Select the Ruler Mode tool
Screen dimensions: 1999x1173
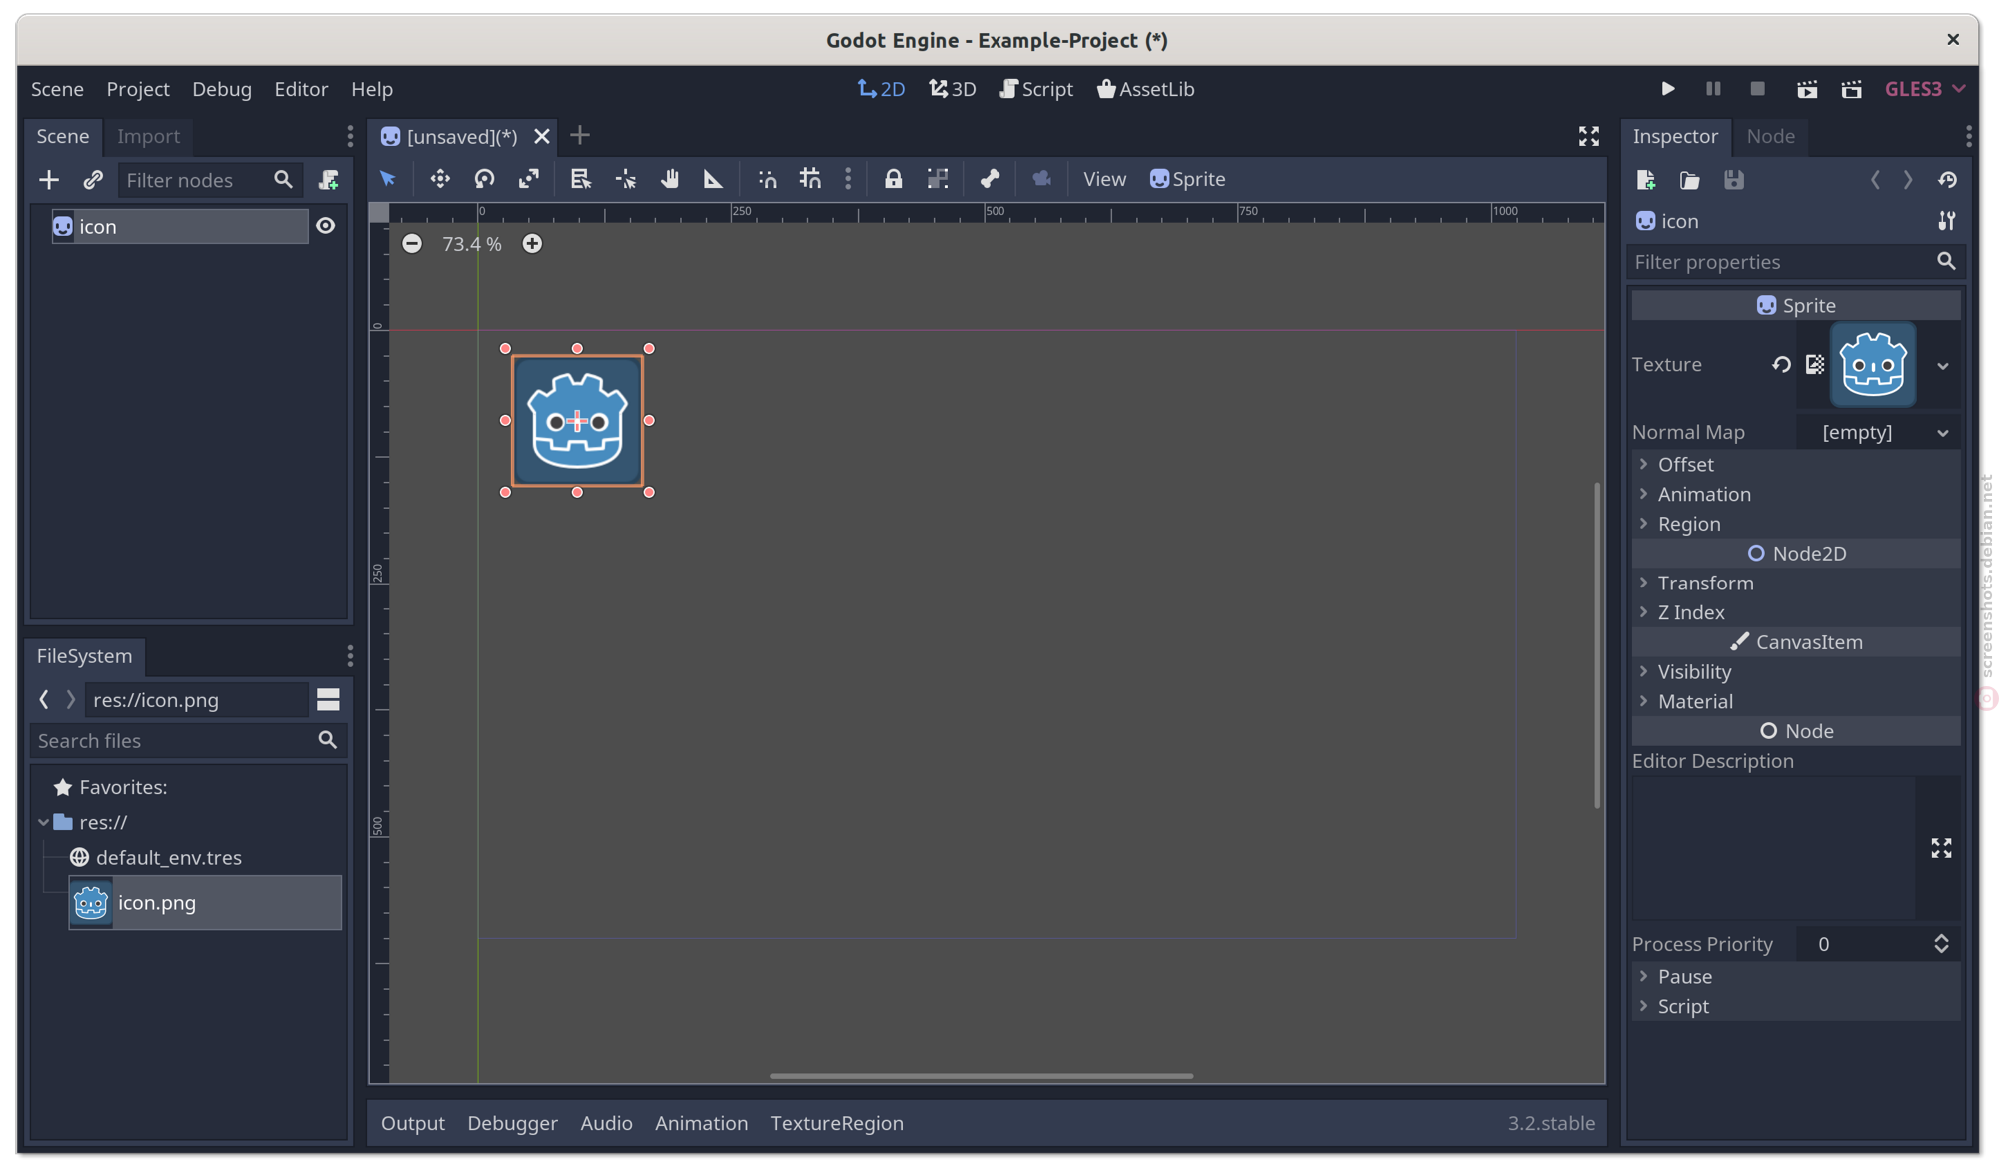713,179
